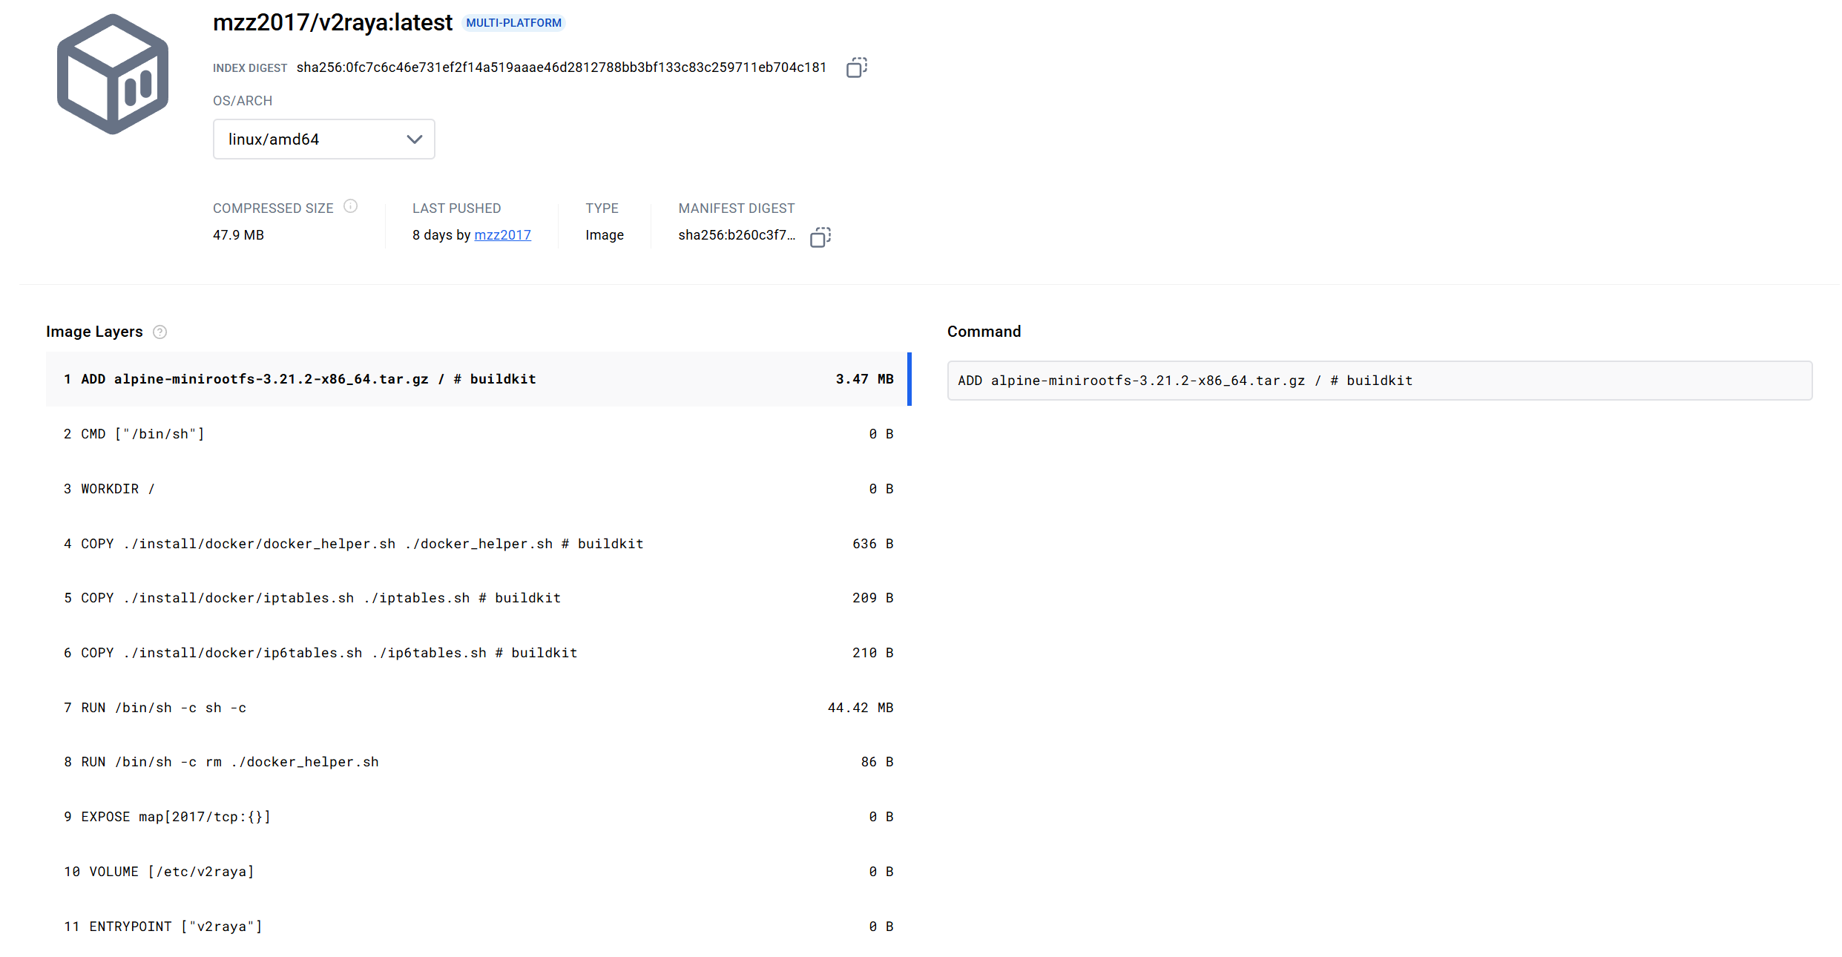The image size is (1842, 957).
Task: Select layer 10 VOLUME /etc/v2raya
Action: [478, 872]
